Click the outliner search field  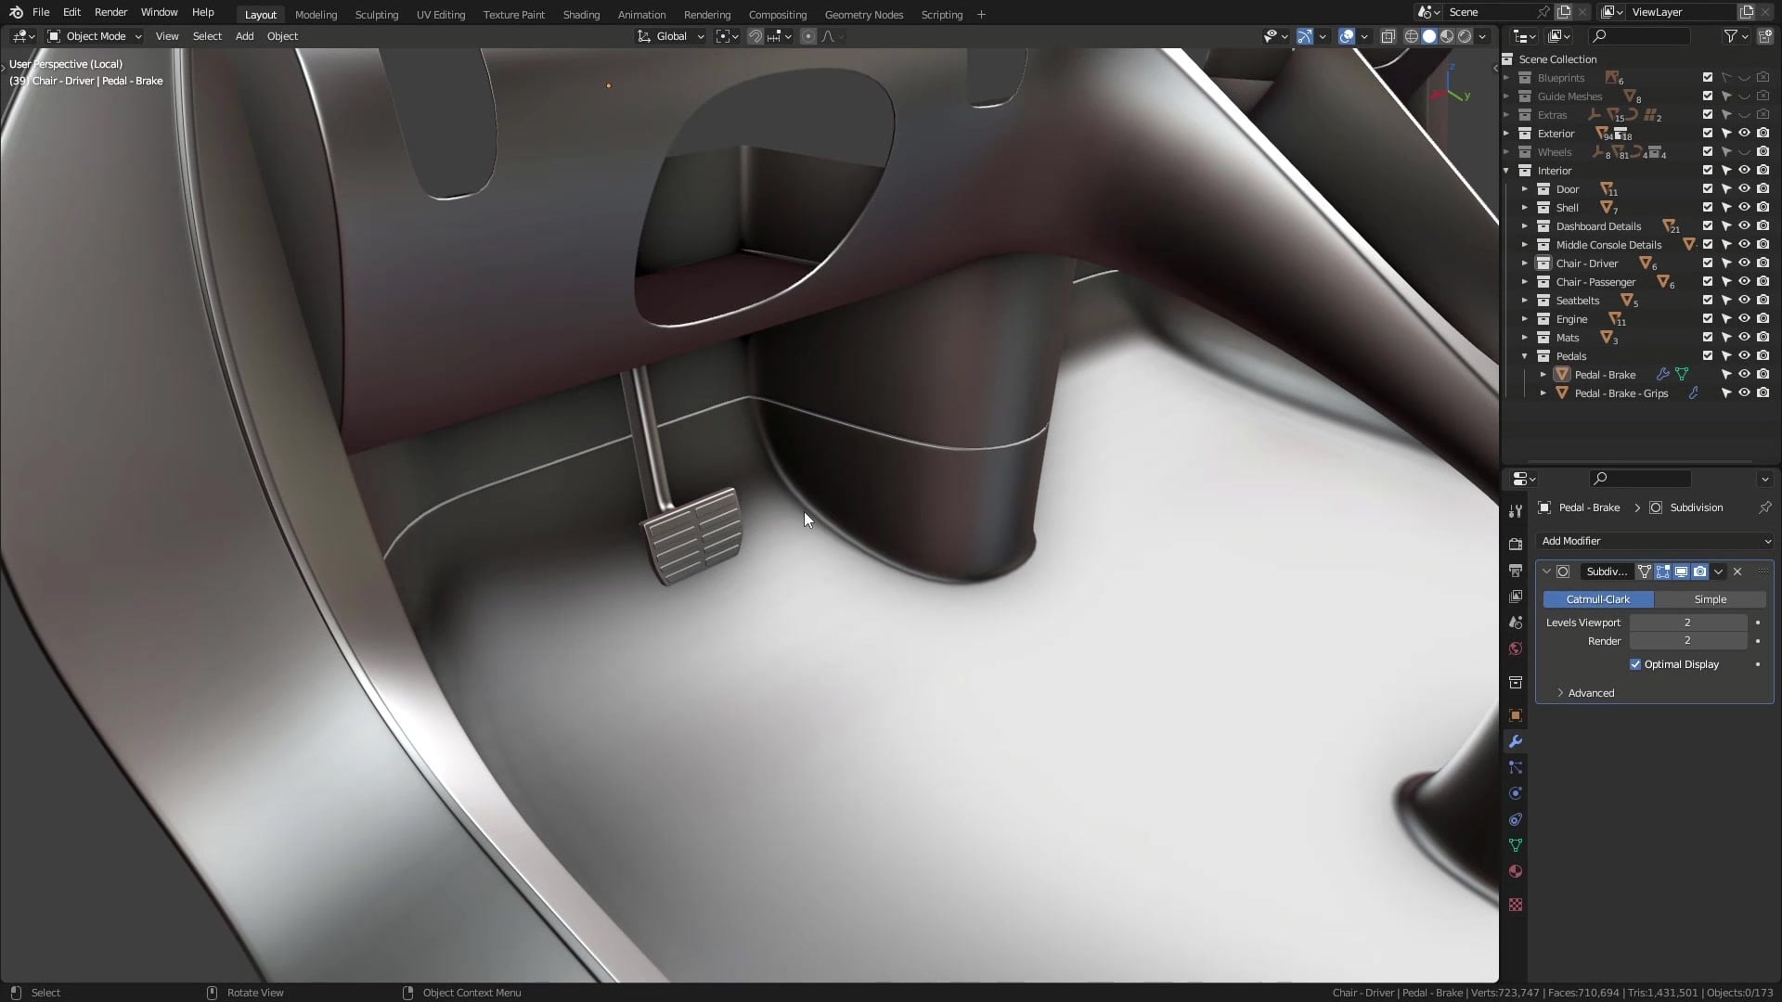click(x=1640, y=36)
